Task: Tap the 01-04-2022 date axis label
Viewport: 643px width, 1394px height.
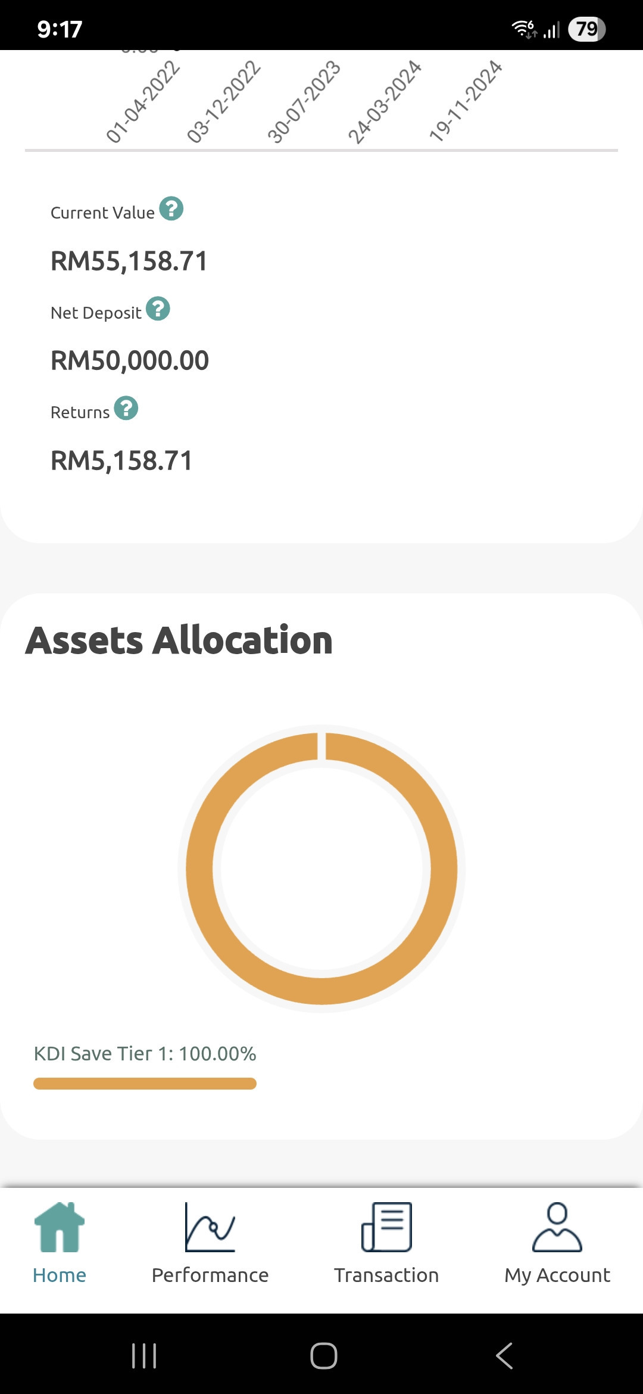Action: tap(143, 101)
